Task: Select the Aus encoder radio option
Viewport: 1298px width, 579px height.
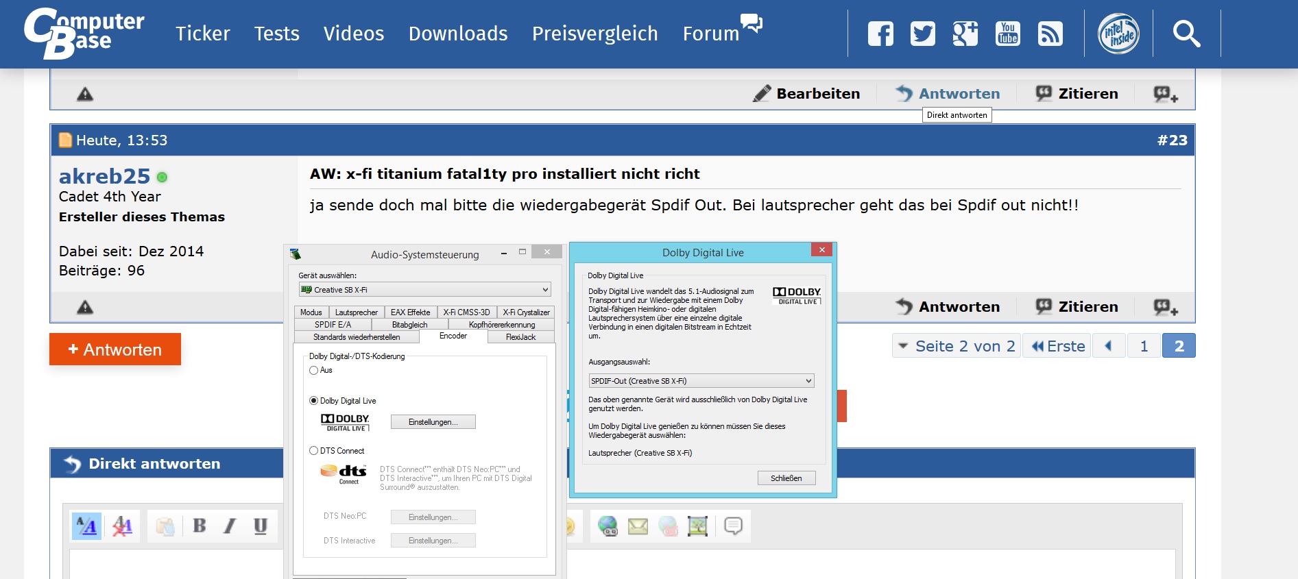Action: (x=314, y=370)
